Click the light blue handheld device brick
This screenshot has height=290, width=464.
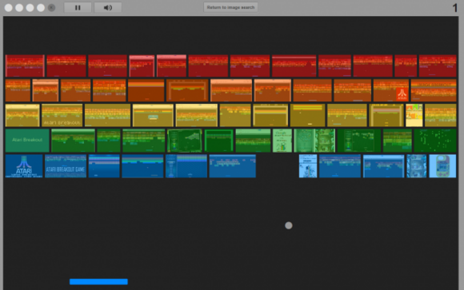click(x=442, y=166)
